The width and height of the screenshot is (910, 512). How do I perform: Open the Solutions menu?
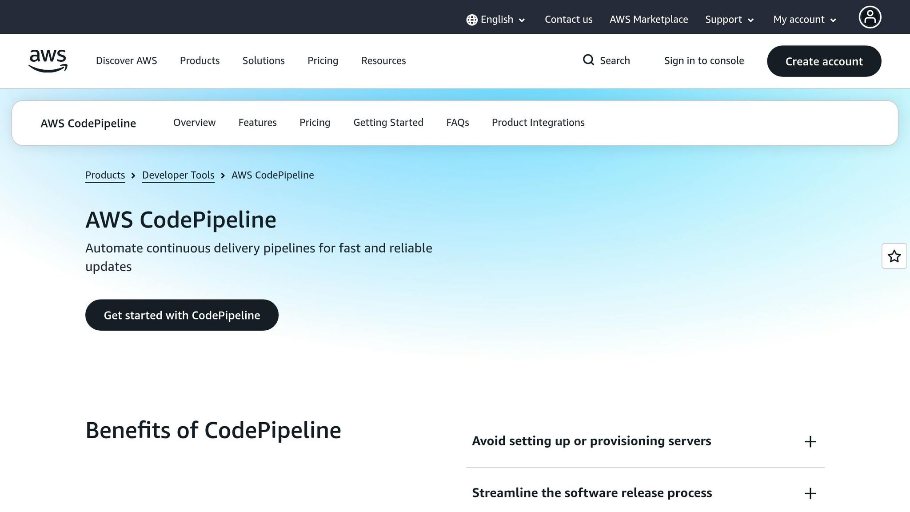coord(263,60)
